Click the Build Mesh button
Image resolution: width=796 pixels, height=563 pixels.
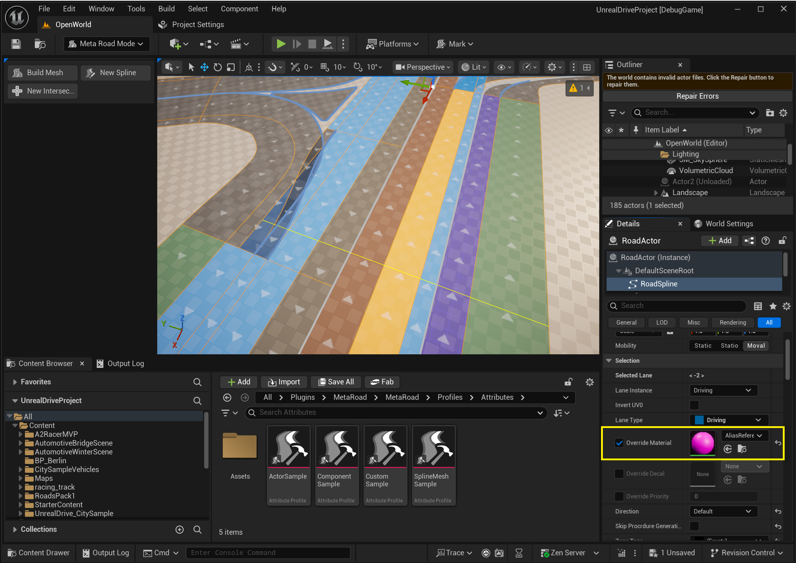pos(42,73)
